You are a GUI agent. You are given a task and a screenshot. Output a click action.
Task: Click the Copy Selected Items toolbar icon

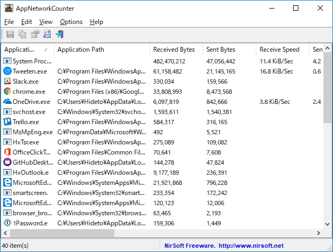pos(22,34)
